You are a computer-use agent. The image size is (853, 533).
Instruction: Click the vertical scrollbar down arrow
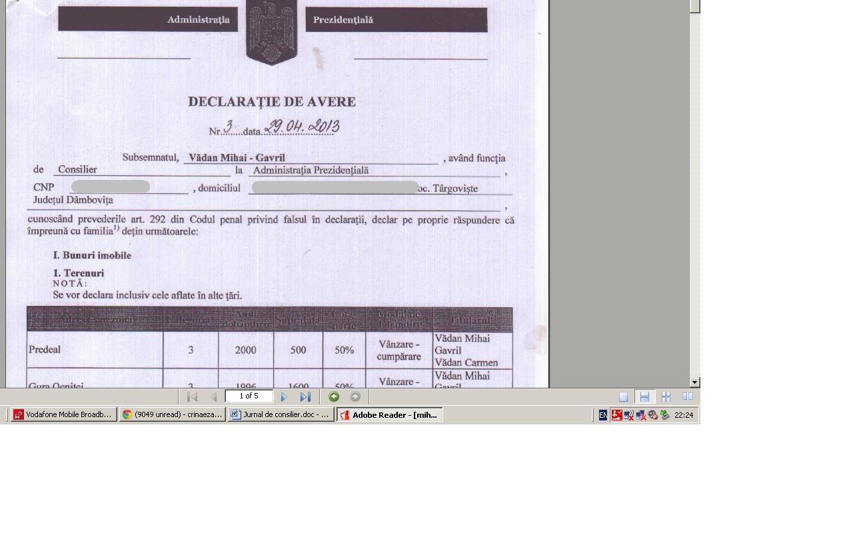tap(695, 382)
